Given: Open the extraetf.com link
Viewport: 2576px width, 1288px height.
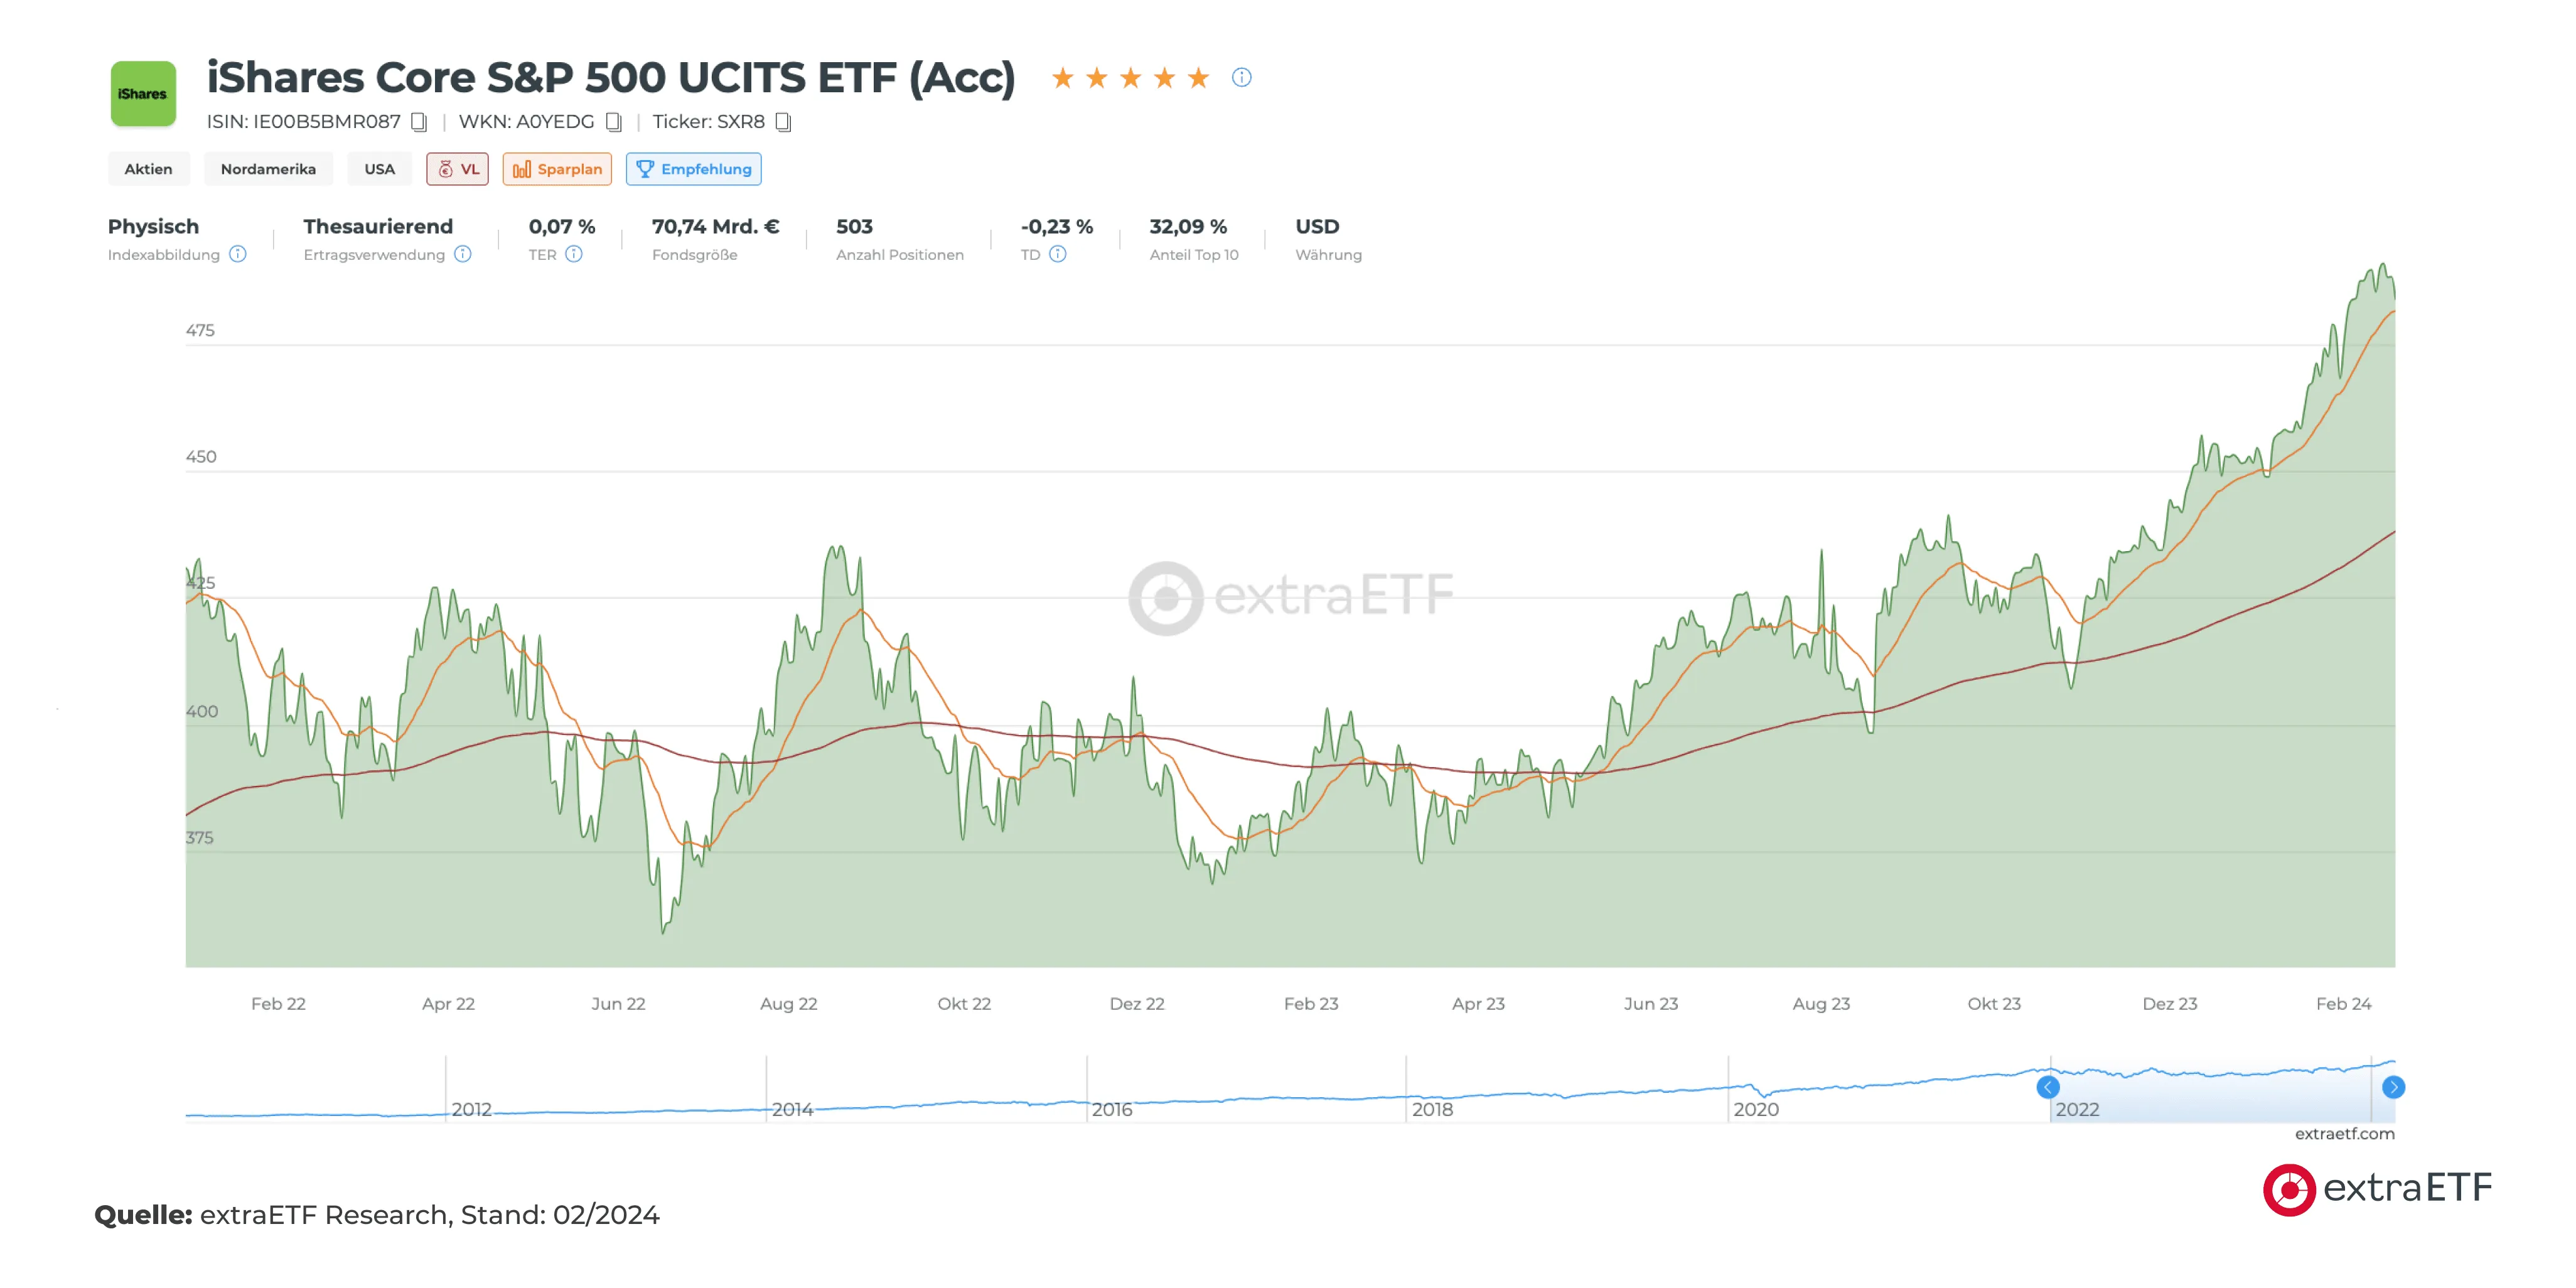Looking at the screenshot, I should click(x=2345, y=1134).
